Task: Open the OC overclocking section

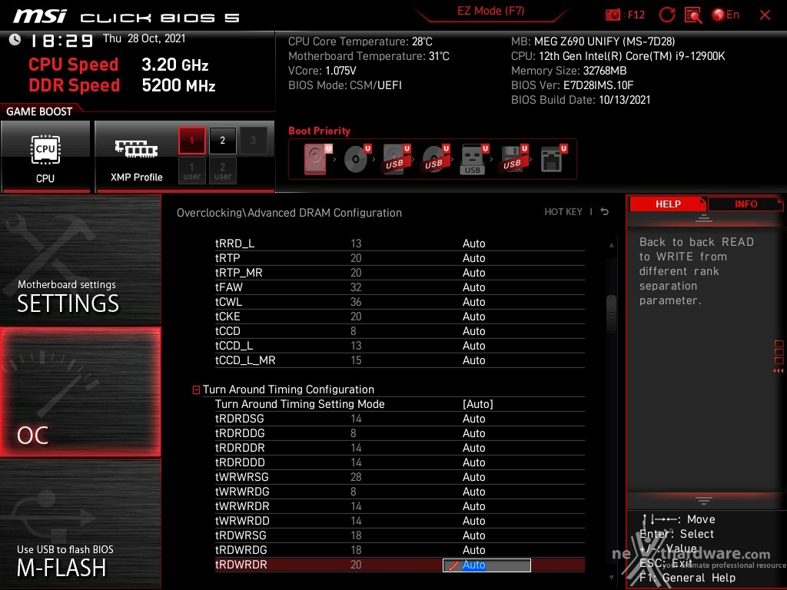Action: 80,392
